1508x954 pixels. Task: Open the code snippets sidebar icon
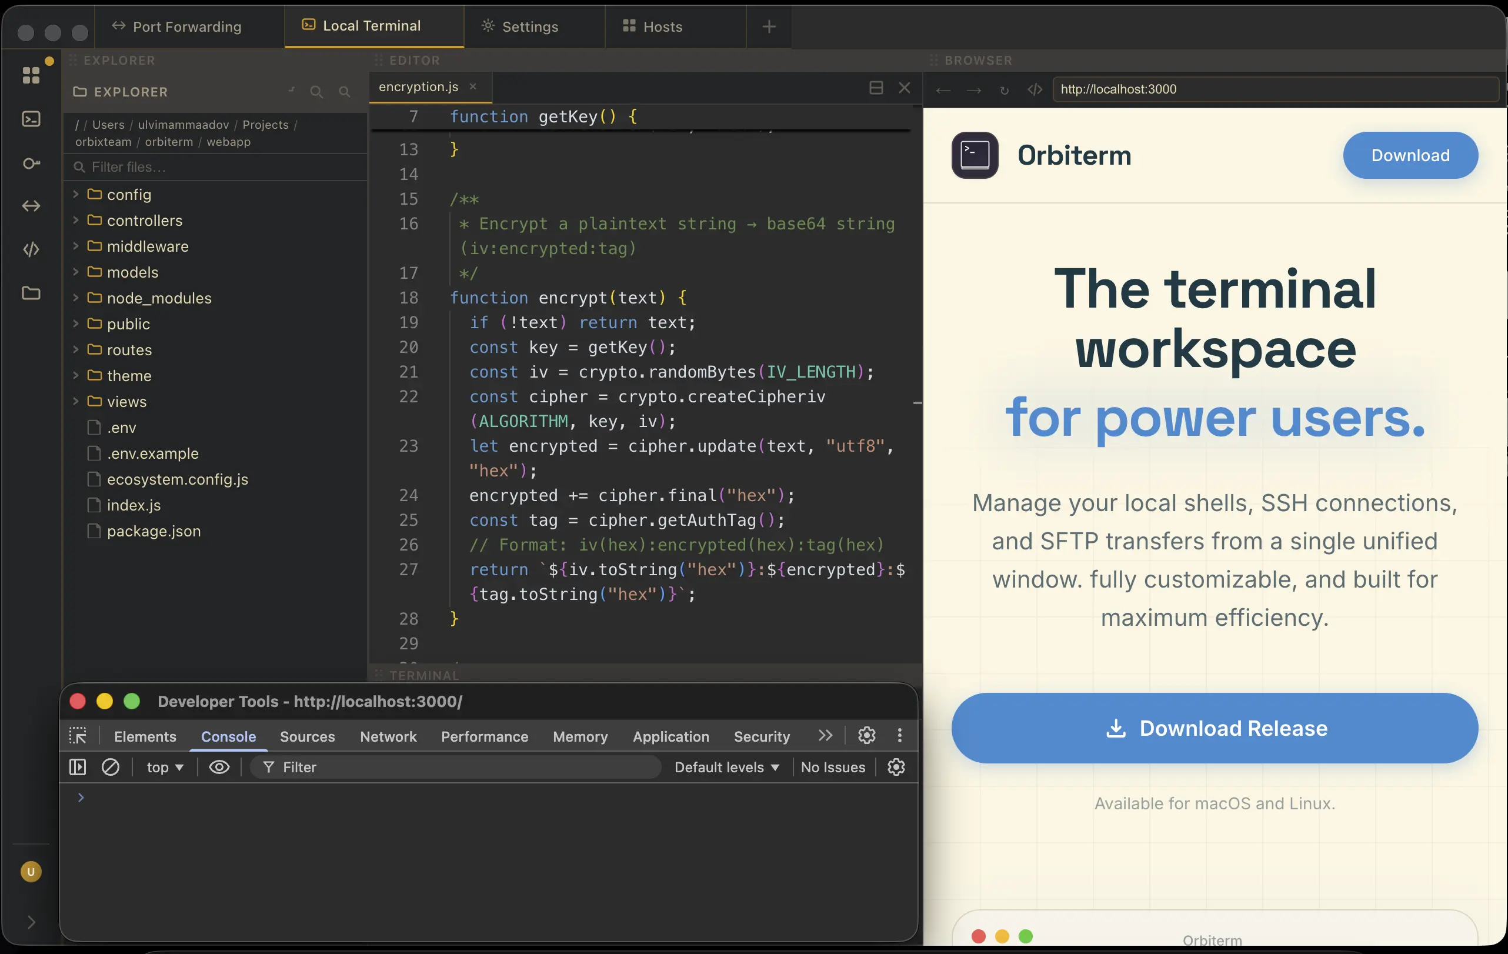(x=31, y=249)
